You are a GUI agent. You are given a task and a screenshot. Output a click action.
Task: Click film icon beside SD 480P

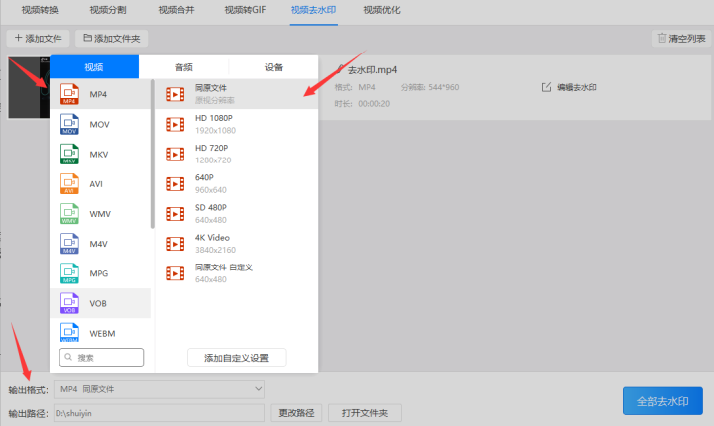tap(176, 214)
